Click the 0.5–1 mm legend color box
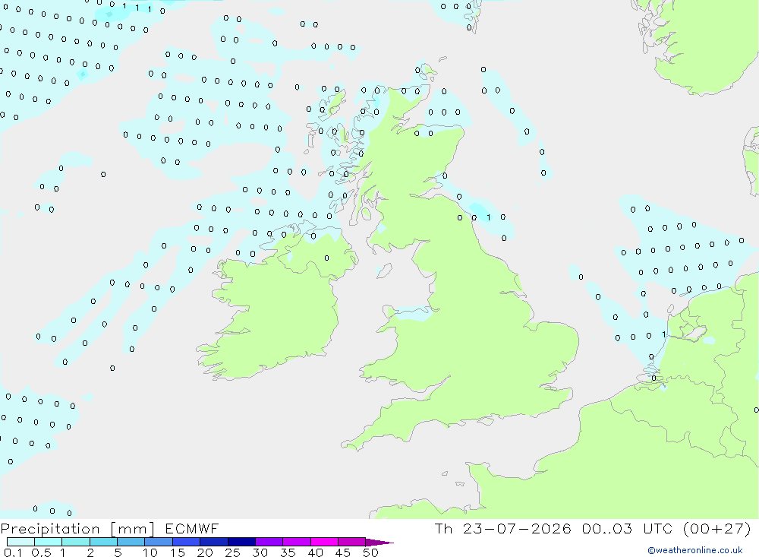Viewport: 759px width, 557px height. (x=49, y=542)
